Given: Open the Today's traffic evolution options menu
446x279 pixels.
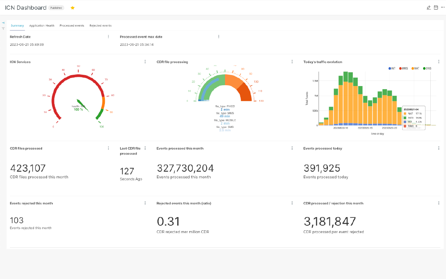Looking at the screenshot, I should coord(439,62).
